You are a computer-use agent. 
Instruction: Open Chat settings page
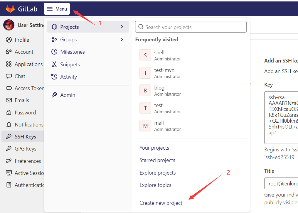coord(20,76)
